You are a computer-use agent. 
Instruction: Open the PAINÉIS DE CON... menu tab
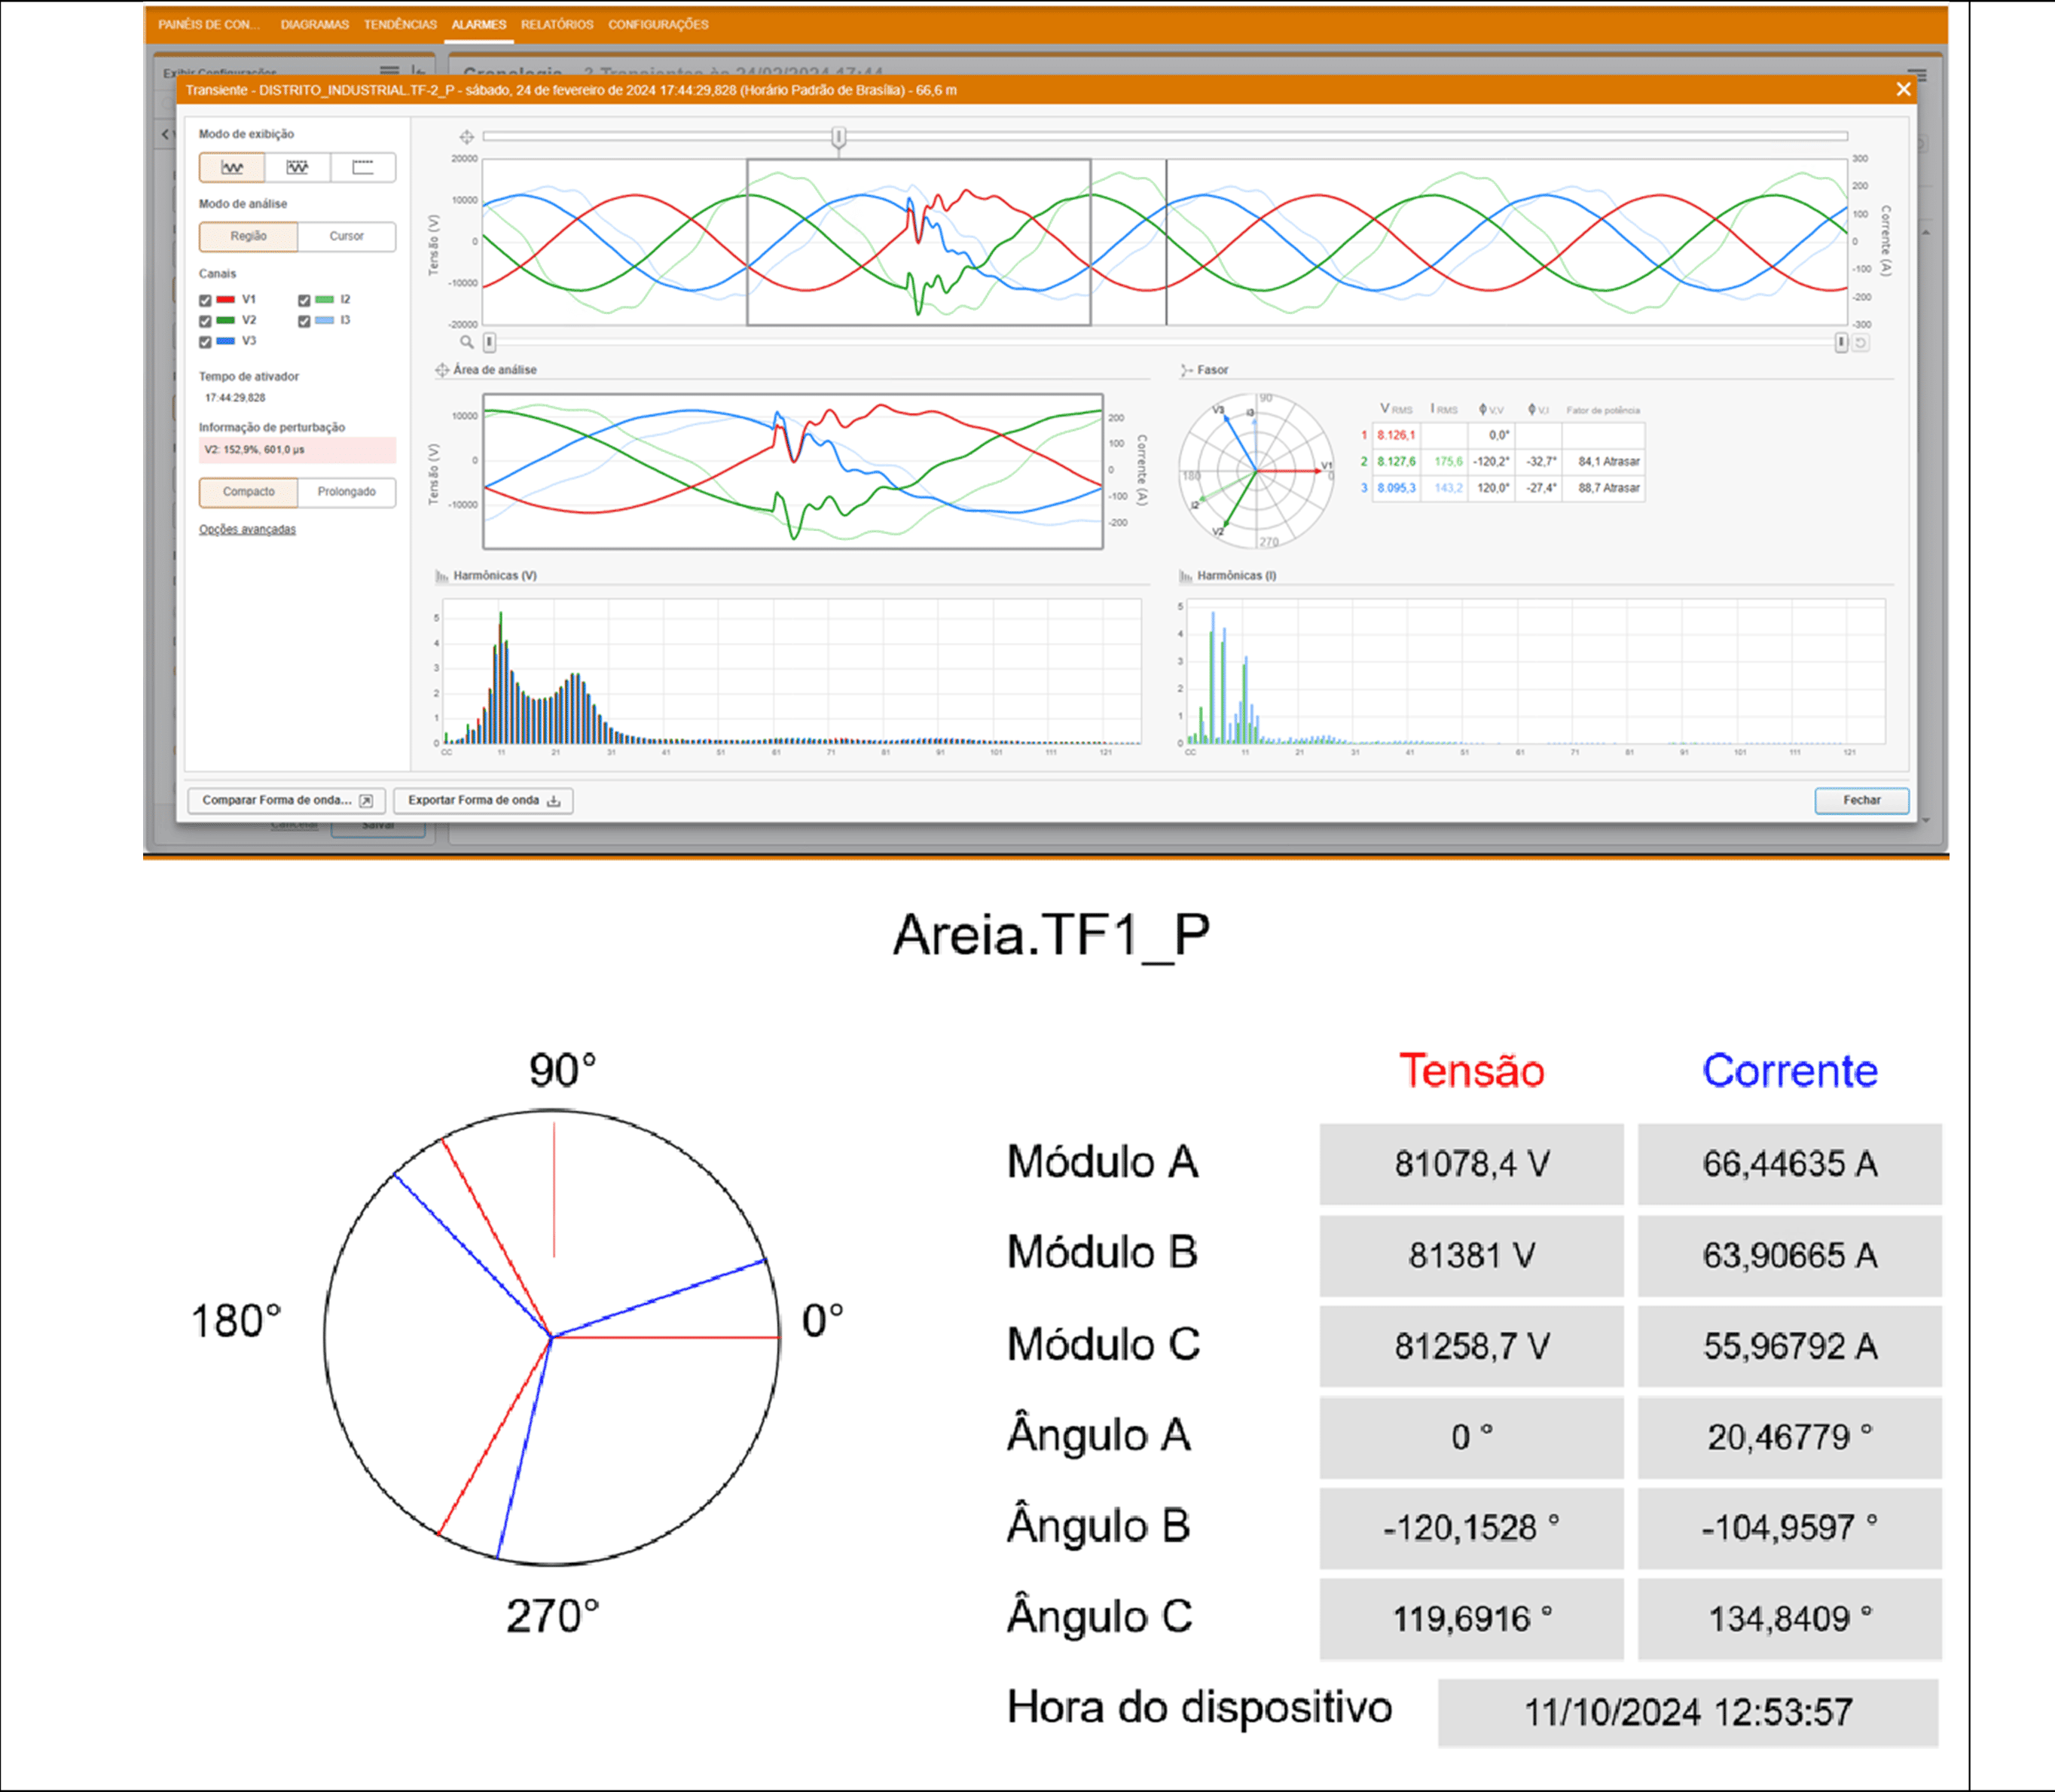pyautogui.click(x=209, y=25)
